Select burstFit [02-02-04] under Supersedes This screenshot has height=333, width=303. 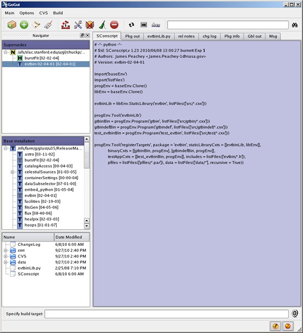42,58
